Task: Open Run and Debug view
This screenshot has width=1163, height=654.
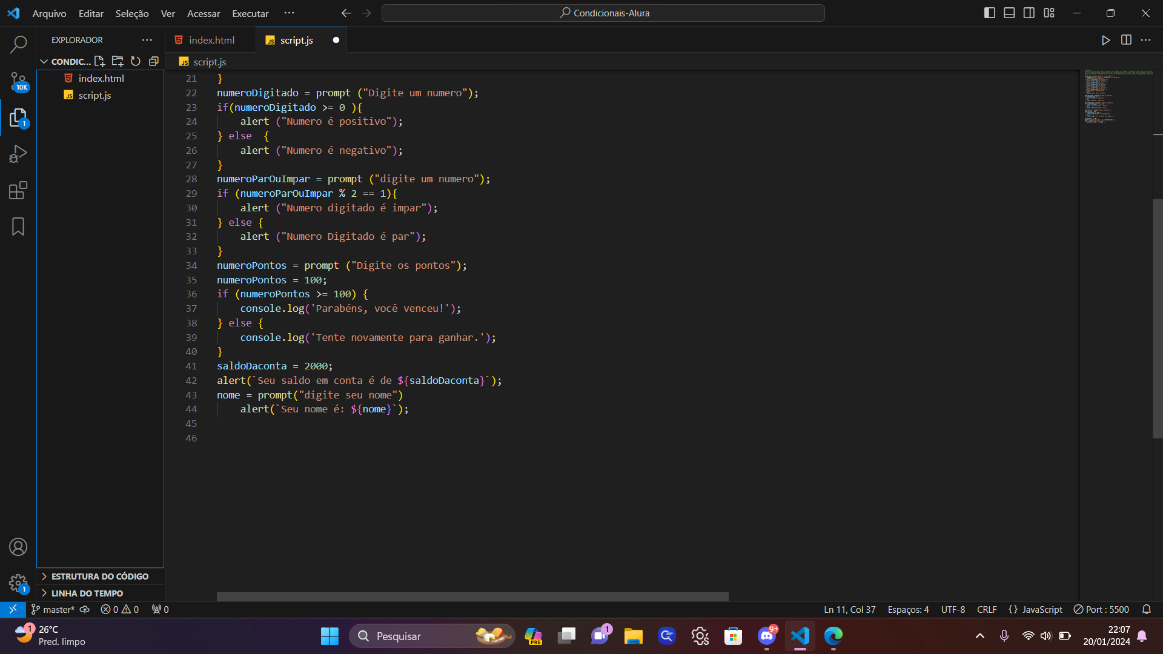Action: (18, 154)
